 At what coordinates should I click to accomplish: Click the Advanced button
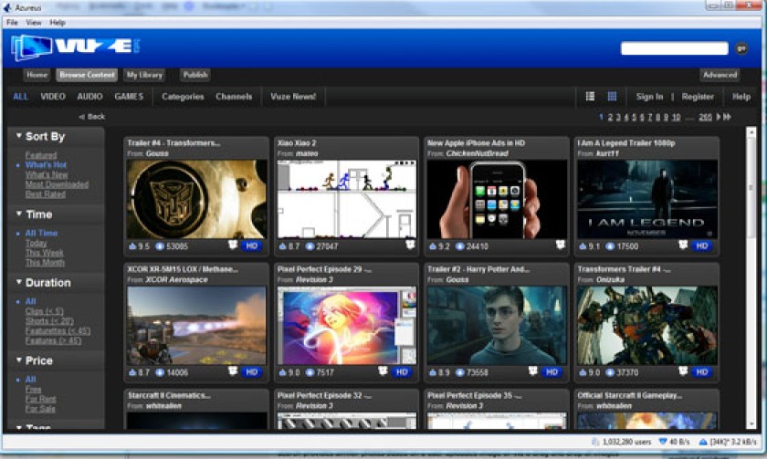coord(720,75)
